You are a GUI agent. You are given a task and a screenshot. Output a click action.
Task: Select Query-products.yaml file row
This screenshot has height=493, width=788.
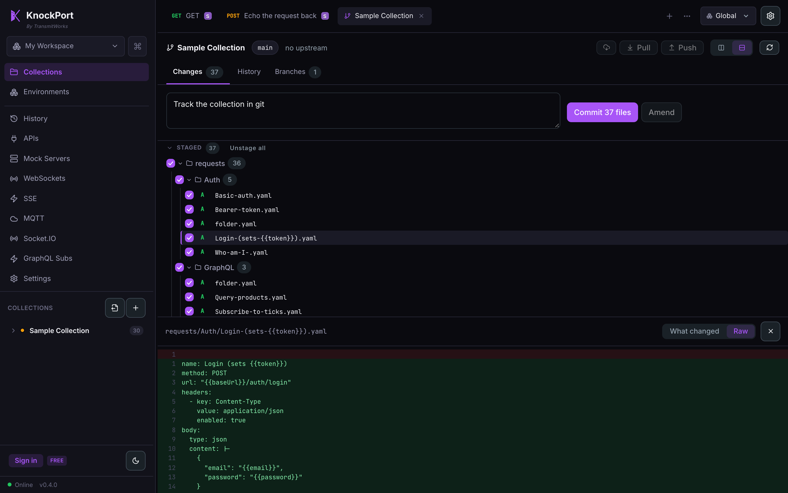tap(484, 297)
